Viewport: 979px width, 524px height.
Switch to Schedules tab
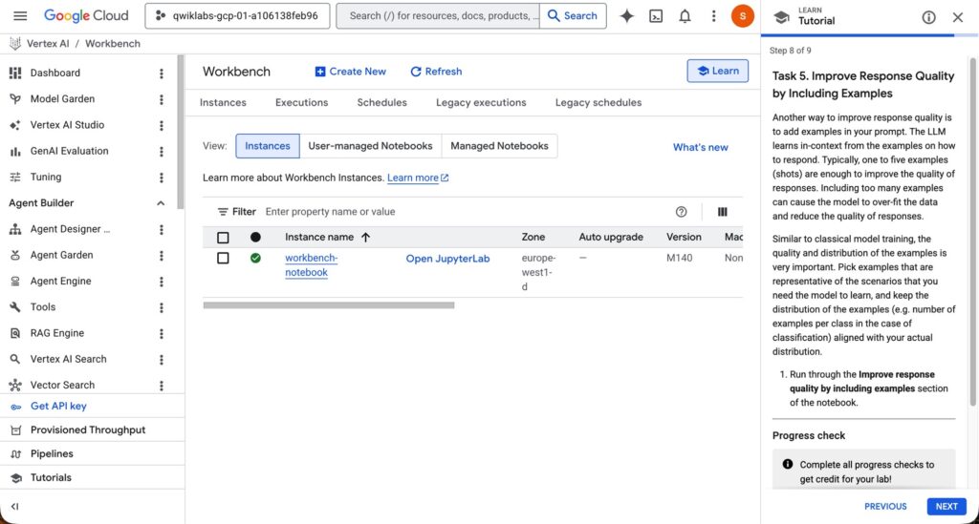tap(382, 103)
